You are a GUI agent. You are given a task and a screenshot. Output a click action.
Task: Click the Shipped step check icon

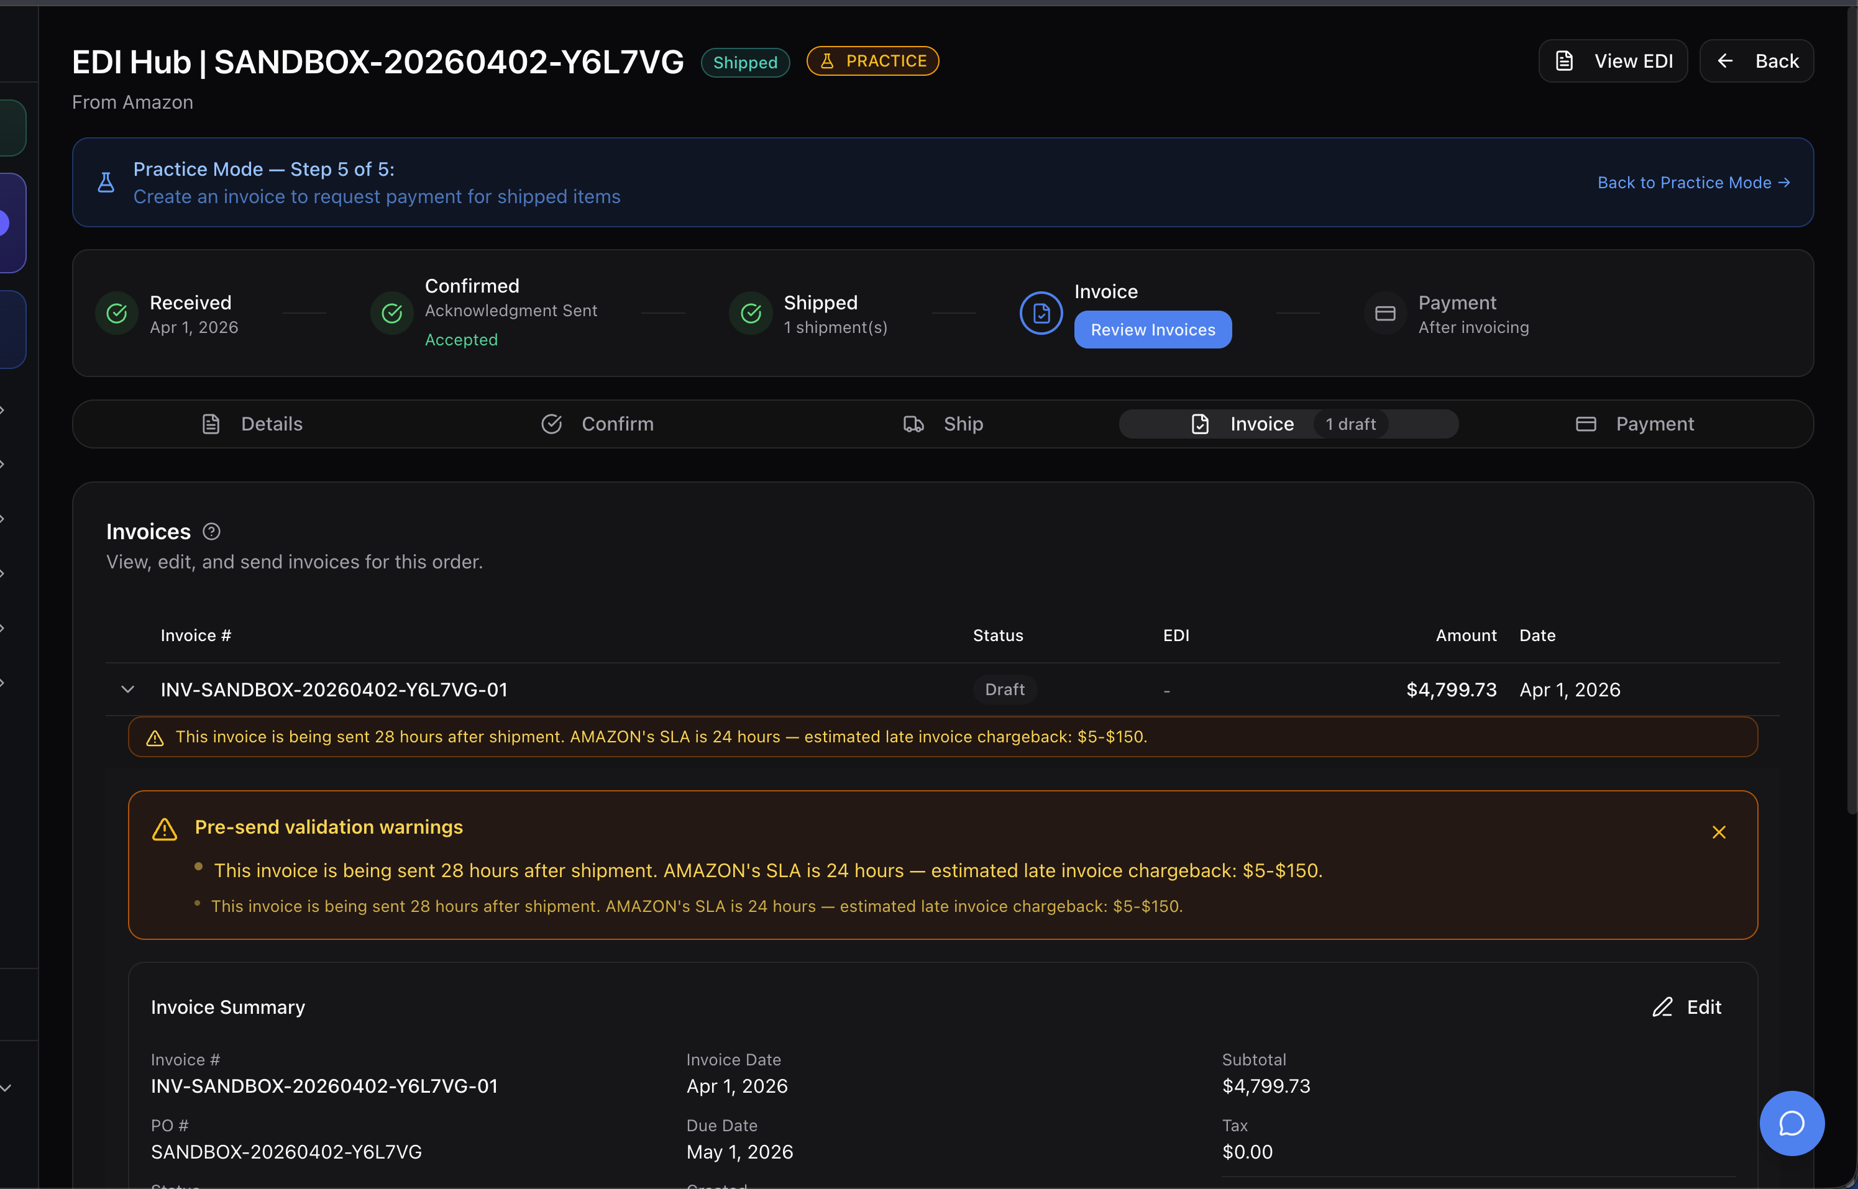(x=751, y=314)
